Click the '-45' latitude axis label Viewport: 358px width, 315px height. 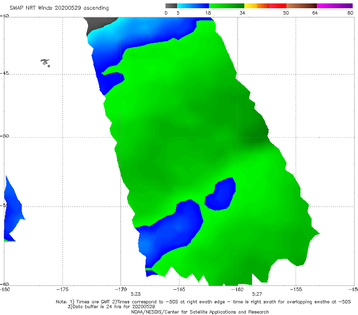click(x=4, y=73)
